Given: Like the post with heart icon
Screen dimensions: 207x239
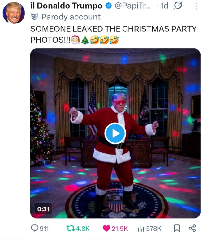Looking at the screenshot, I should click(x=106, y=228).
